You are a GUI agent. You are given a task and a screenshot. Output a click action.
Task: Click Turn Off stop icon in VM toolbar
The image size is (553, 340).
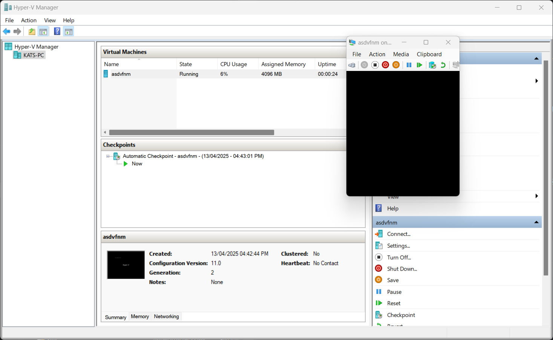click(x=375, y=65)
